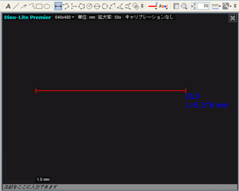
Task: Select the diameter circle measurement tool
Action: click(x=97, y=6)
